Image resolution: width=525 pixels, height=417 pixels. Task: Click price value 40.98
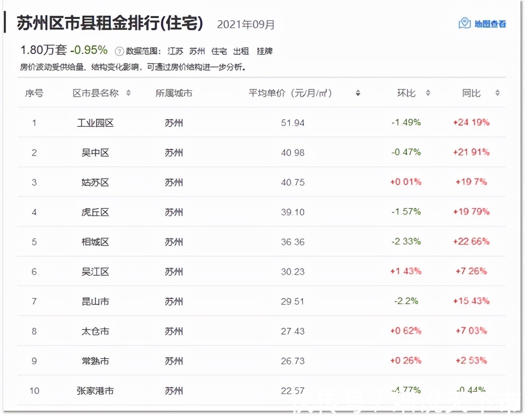[x=293, y=153]
